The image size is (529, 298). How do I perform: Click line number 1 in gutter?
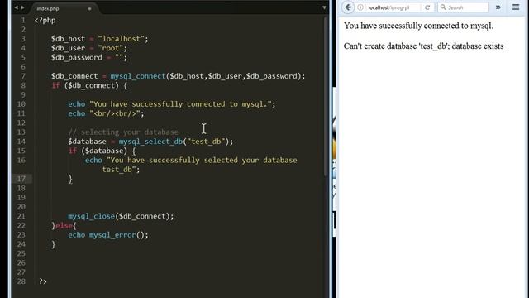23,20
